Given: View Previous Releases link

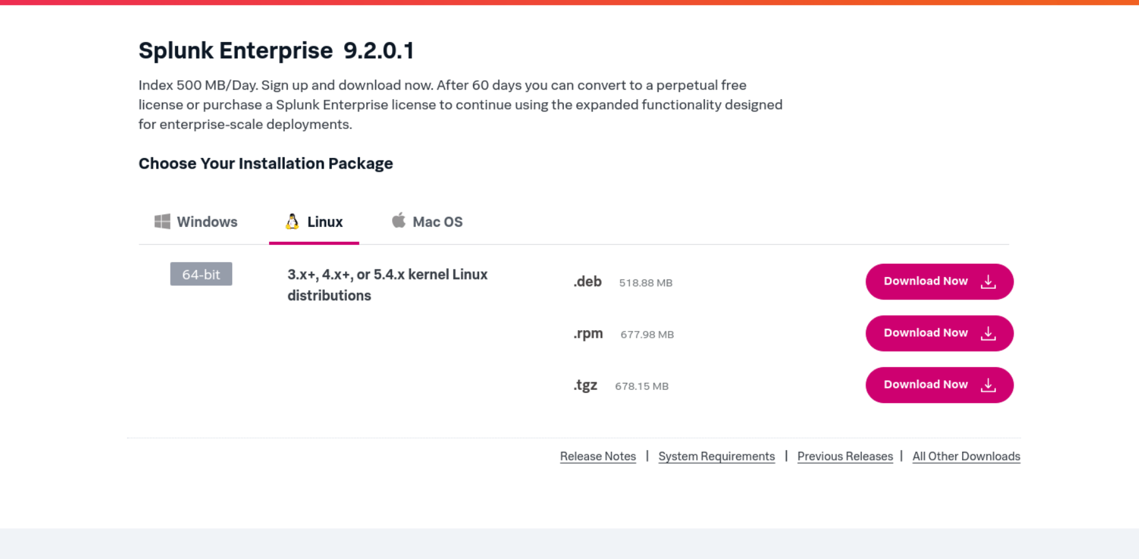Looking at the screenshot, I should click(x=845, y=456).
